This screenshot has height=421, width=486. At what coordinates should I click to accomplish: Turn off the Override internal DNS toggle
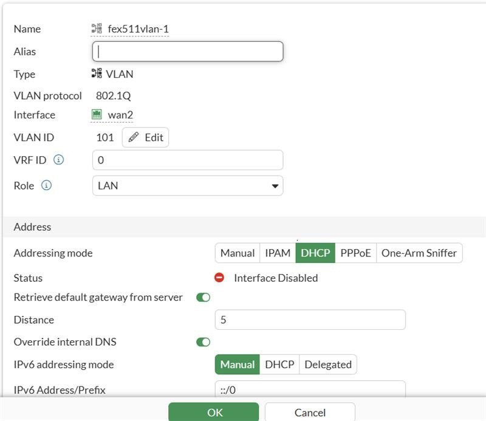coord(204,341)
